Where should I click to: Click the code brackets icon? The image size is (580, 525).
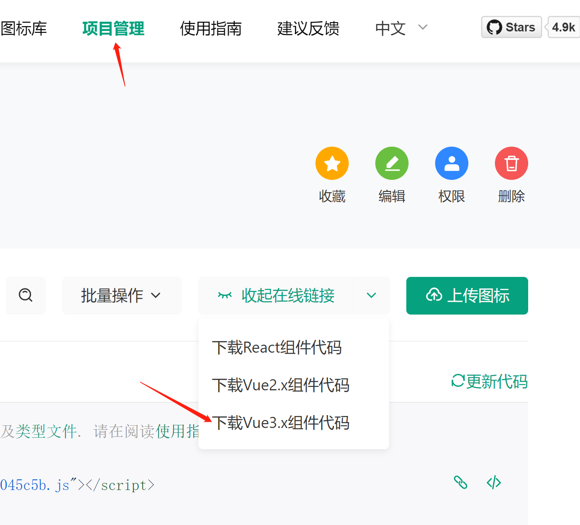tap(494, 482)
